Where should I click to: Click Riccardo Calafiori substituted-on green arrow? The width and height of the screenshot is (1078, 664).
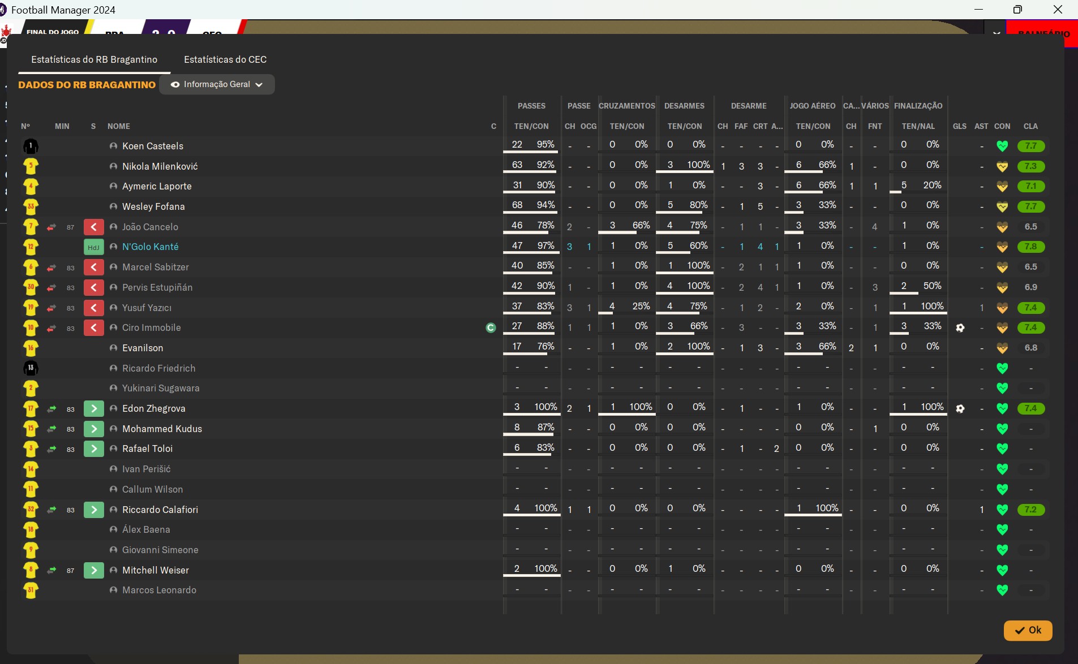click(x=93, y=510)
